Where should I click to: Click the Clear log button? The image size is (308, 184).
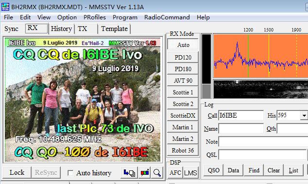coord(274,170)
